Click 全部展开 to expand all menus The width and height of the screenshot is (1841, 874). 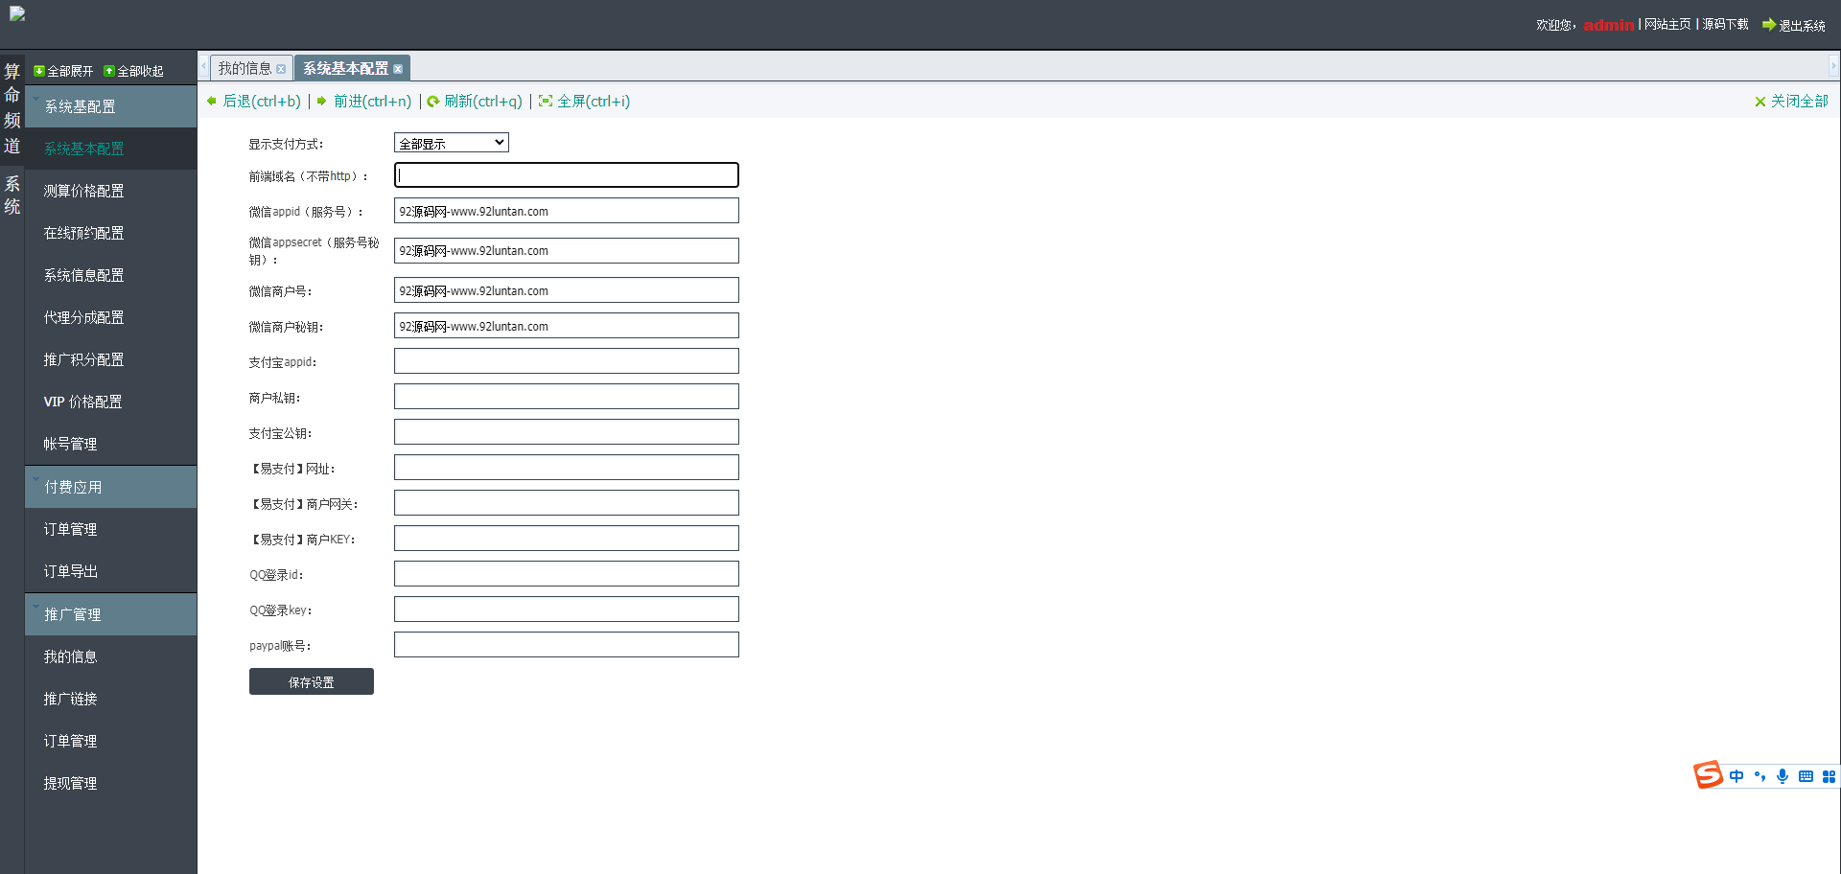70,71
